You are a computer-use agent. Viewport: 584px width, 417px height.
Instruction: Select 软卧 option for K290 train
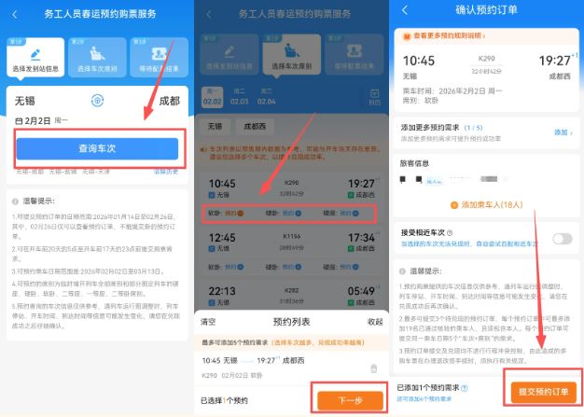point(226,214)
